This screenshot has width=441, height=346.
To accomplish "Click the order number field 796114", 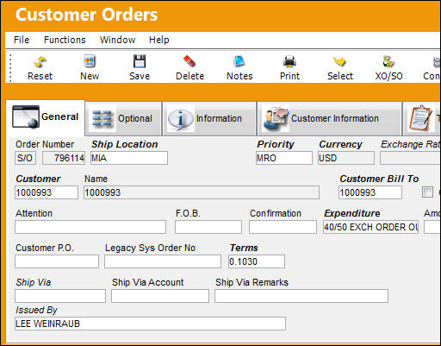I will click(x=64, y=158).
